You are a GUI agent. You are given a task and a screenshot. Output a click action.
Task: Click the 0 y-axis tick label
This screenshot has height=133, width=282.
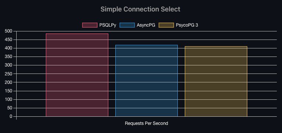pyautogui.click(x=11, y=116)
